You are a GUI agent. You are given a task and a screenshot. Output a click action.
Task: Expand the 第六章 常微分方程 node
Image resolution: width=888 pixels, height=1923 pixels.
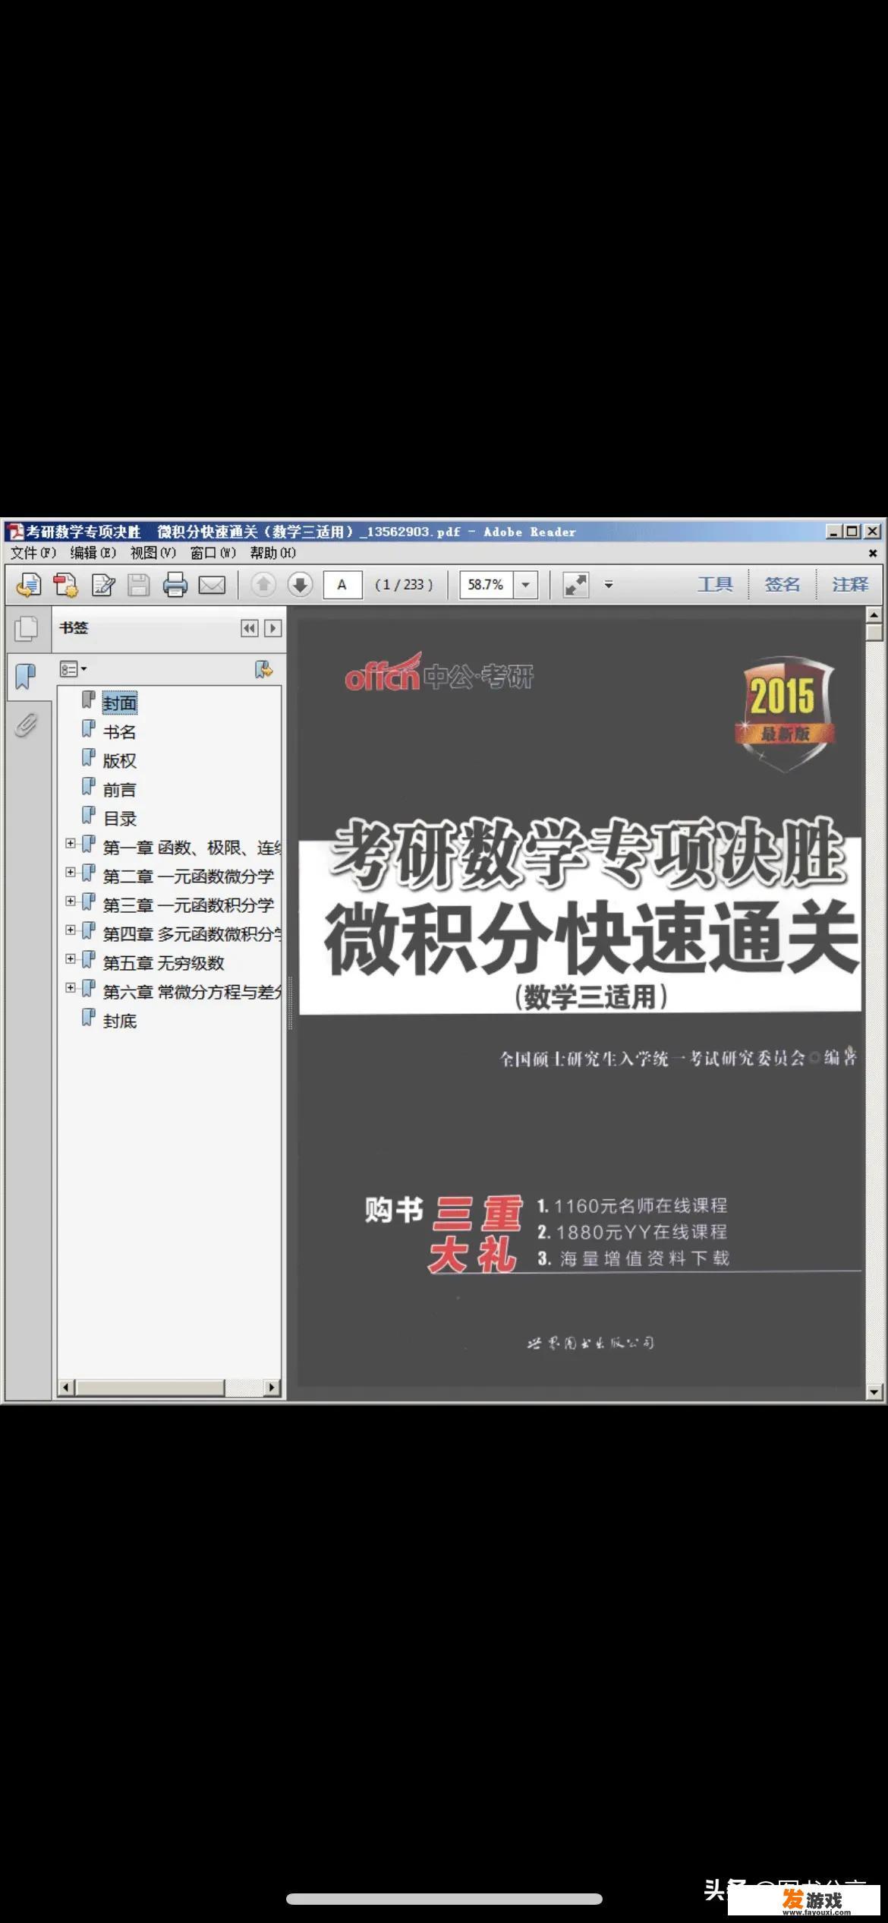(x=70, y=987)
